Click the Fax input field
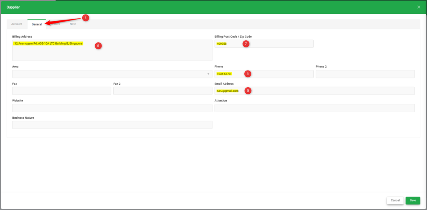 pyautogui.click(x=62, y=91)
